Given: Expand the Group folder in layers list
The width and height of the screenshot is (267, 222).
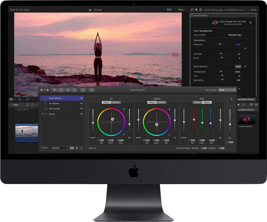Looking at the screenshot, I should click(x=43, y=114).
